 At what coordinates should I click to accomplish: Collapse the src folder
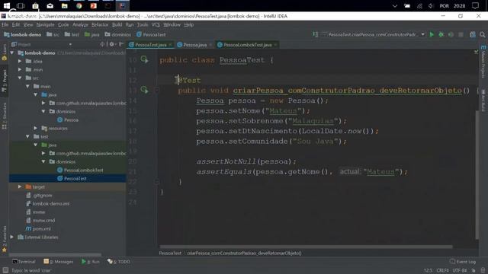point(20,78)
